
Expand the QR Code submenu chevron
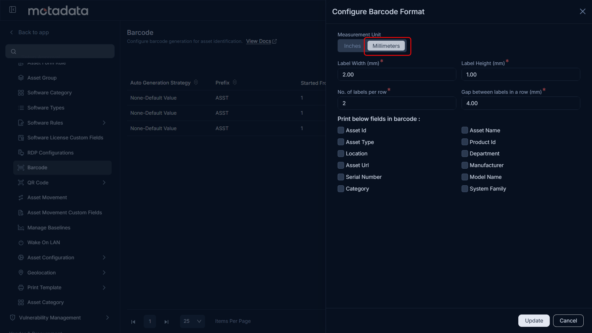(x=104, y=183)
